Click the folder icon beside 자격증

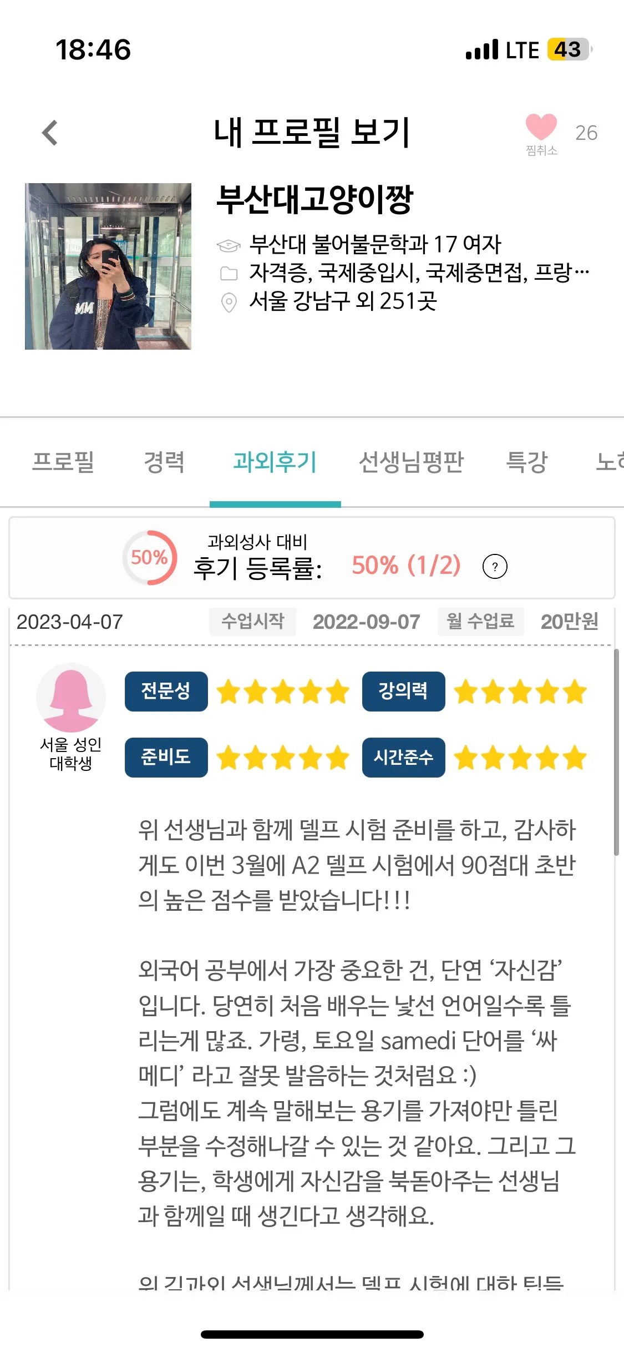[x=229, y=273]
